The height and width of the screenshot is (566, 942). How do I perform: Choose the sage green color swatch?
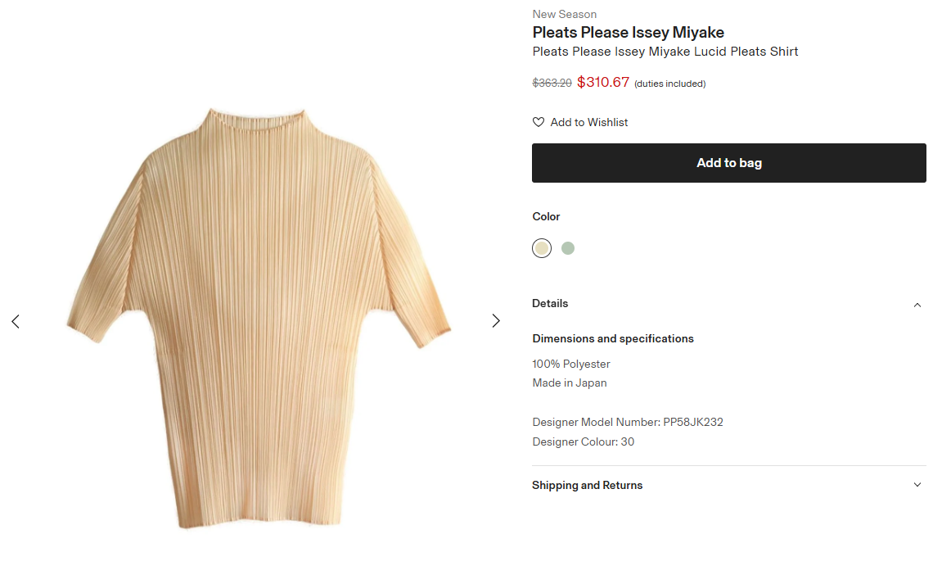coord(568,248)
